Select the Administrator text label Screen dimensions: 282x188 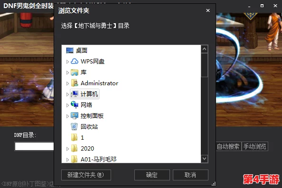tap(99, 83)
